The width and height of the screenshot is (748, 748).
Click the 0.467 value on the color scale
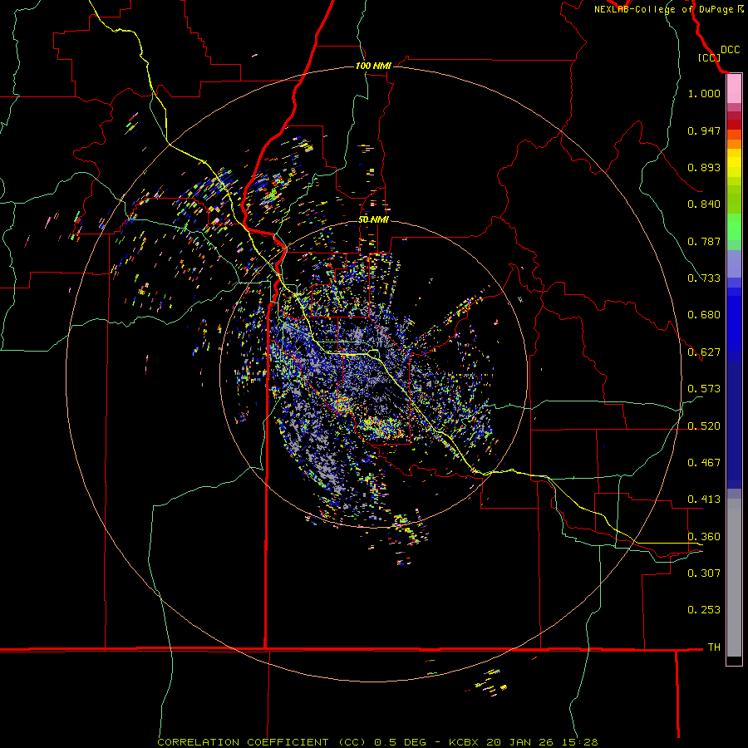pyautogui.click(x=704, y=463)
